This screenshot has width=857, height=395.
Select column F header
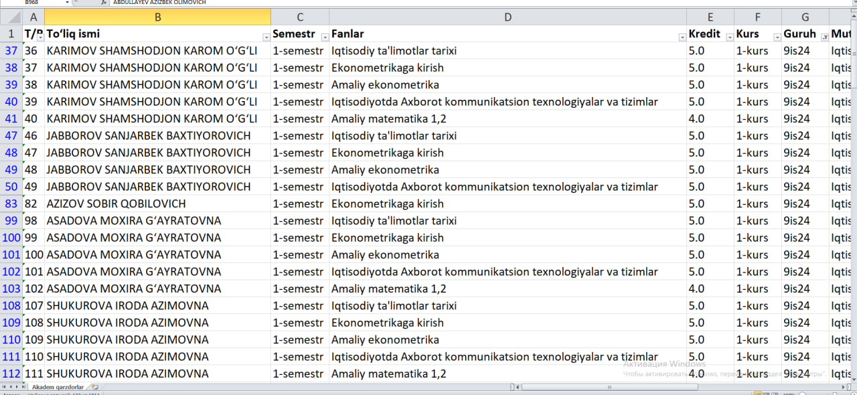pyautogui.click(x=758, y=17)
